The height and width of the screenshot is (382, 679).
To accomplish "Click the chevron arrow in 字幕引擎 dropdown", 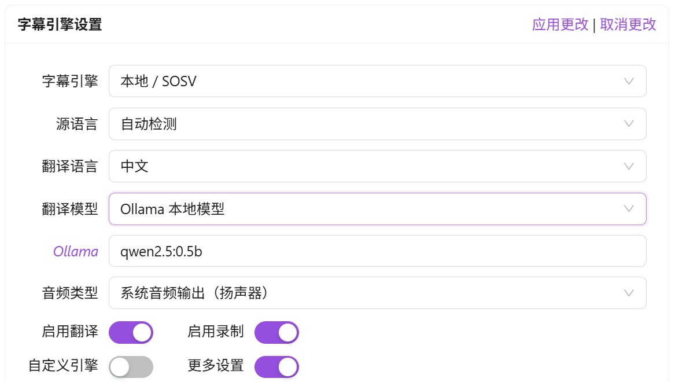I will pyautogui.click(x=629, y=81).
